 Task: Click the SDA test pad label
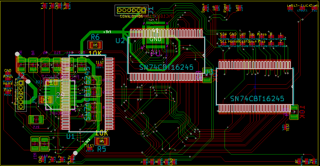(x=223, y=34)
